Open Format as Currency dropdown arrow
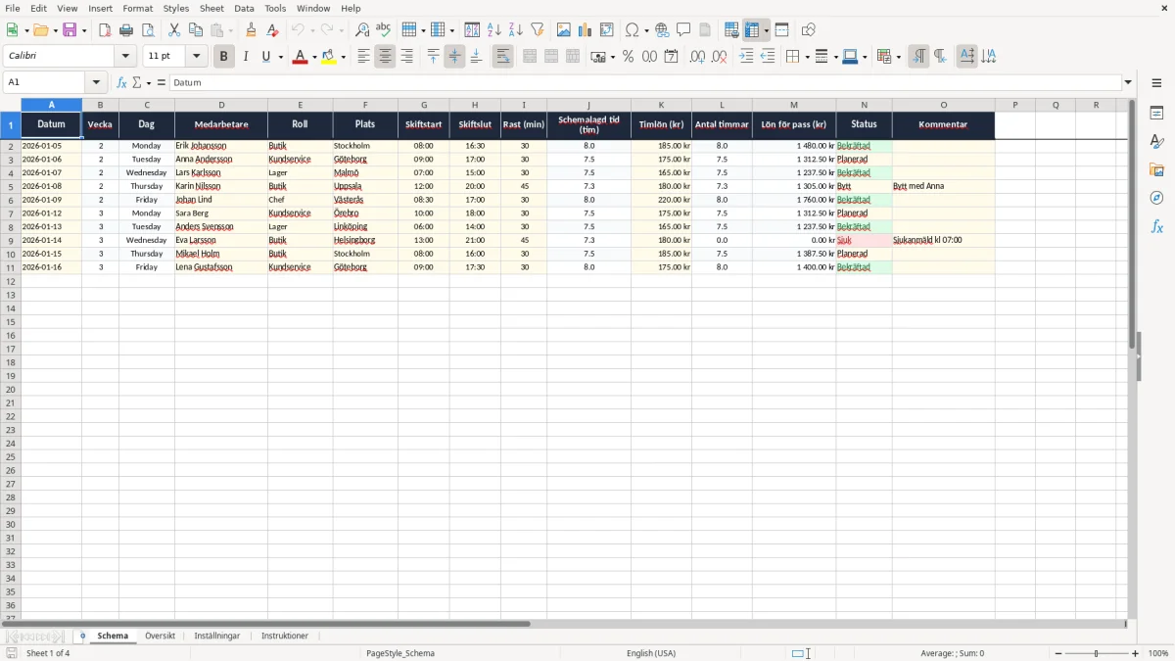Image resolution: width=1175 pixels, height=661 pixels. (x=612, y=57)
